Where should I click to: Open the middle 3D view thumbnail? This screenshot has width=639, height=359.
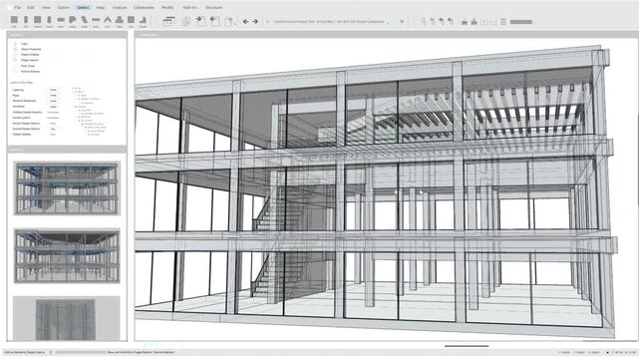click(67, 255)
